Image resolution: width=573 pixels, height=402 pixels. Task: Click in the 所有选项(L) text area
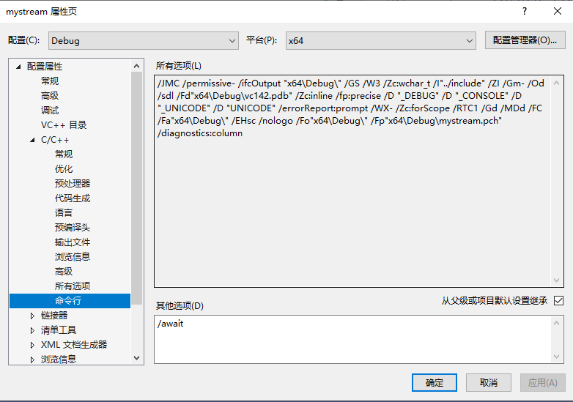click(352, 181)
